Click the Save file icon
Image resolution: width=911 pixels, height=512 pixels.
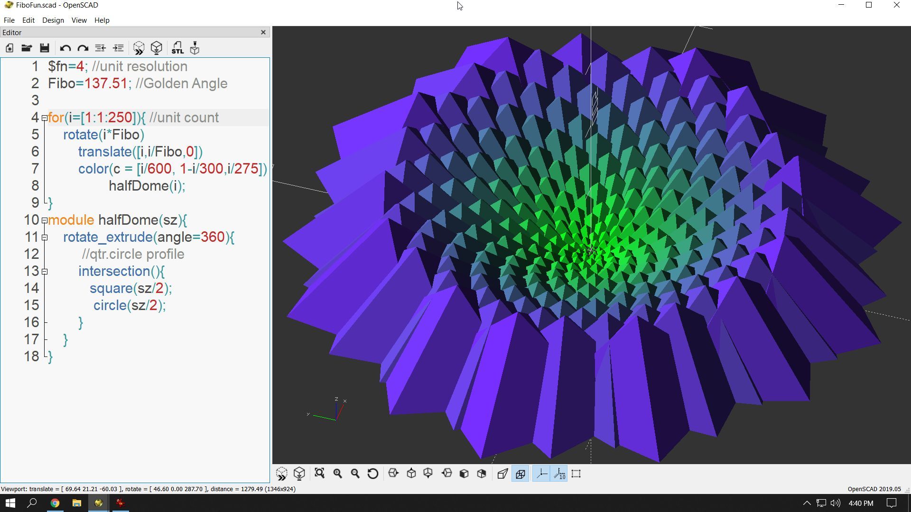[45, 48]
